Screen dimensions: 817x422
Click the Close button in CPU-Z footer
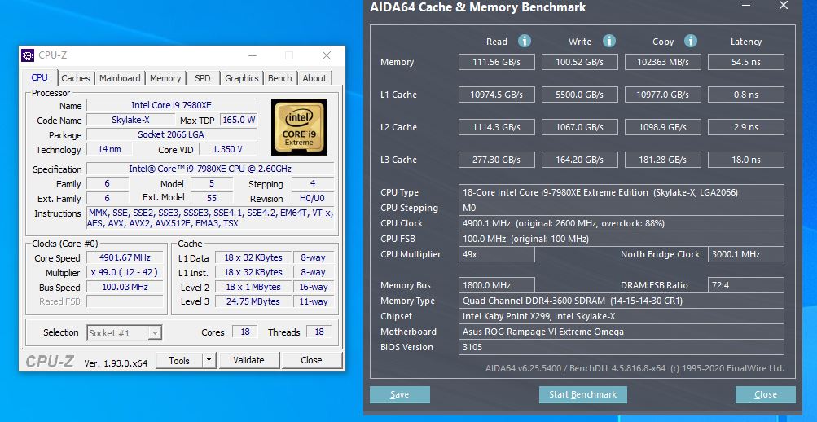312,360
